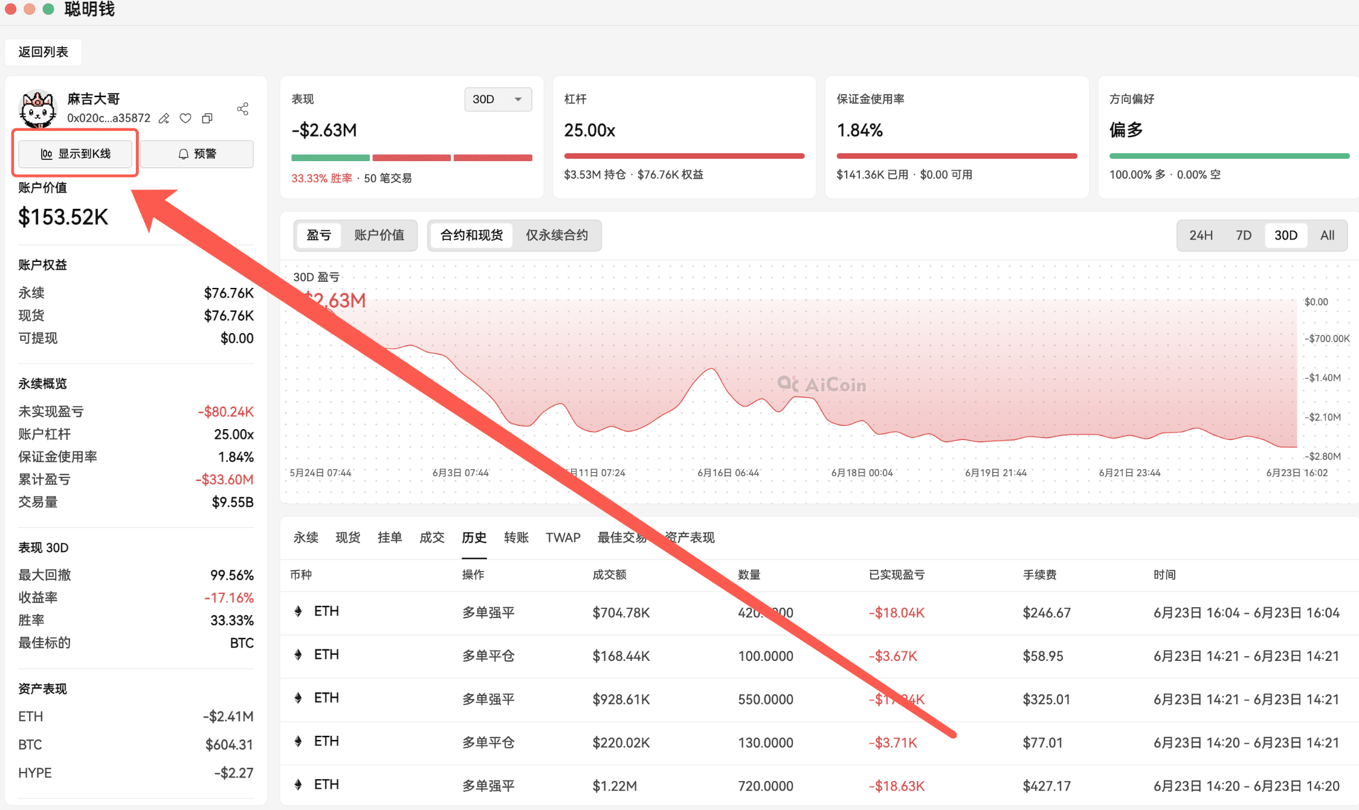Click the ETH icon in the $928.61K row
Viewport: 1359px width, 810px height.
(299, 698)
